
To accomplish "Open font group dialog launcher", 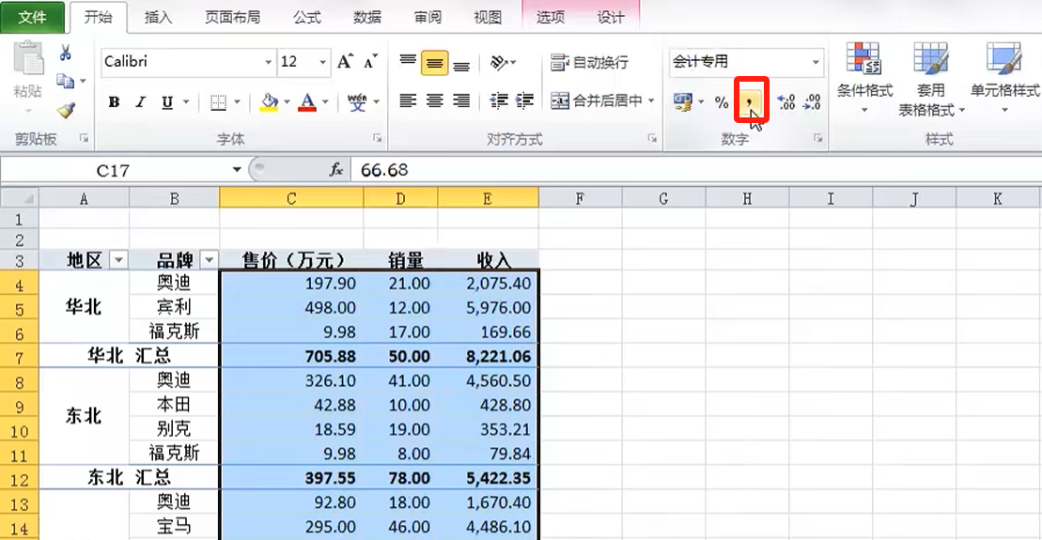I will (x=378, y=138).
